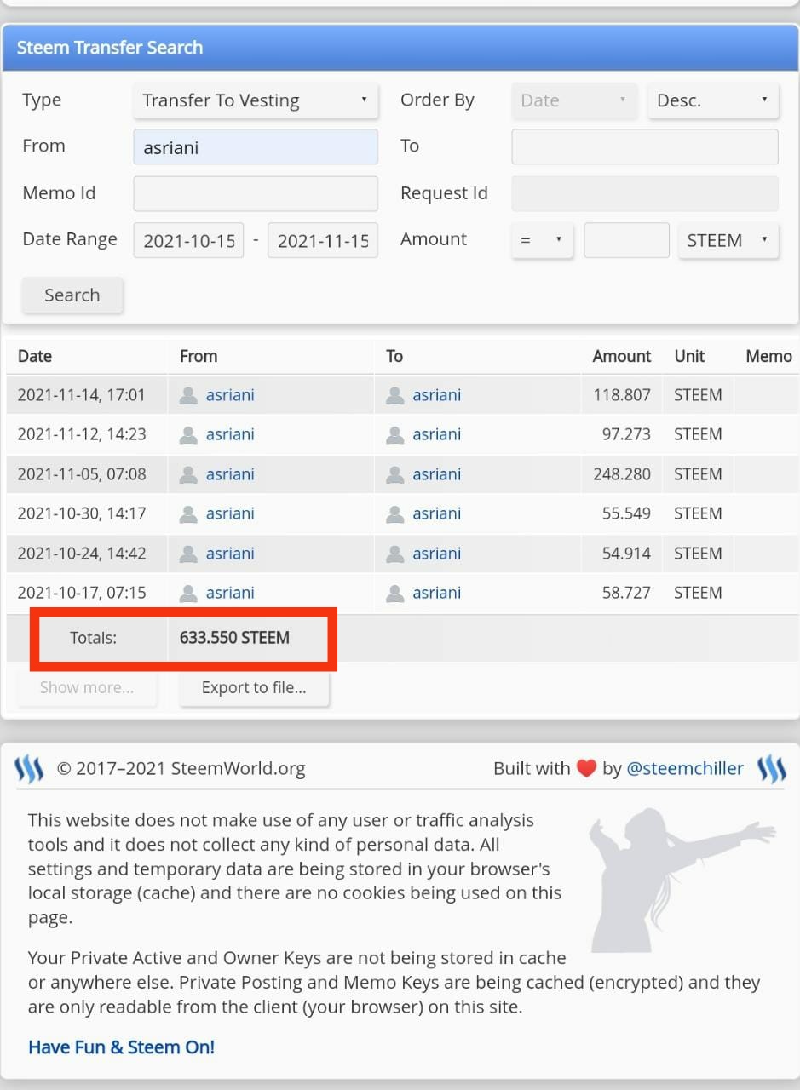This screenshot has width=800, height=1090.
Task: Click the Steem Transfer Search panel title
Action: pos(110,48)
